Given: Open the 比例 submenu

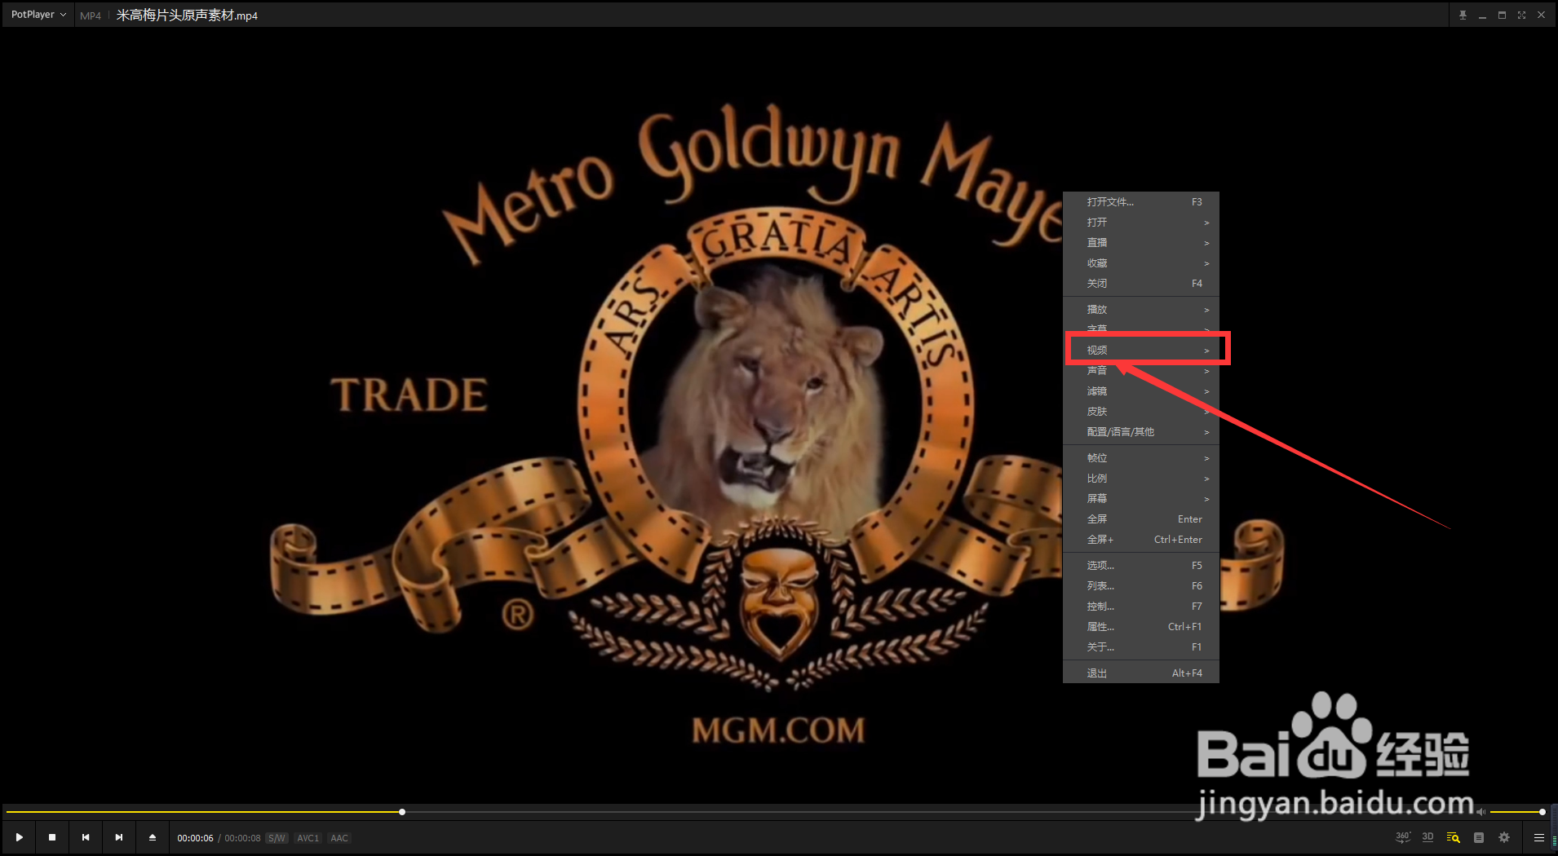Looking at the screenshot, I should pyautogui.click(x=1141, y=479).
